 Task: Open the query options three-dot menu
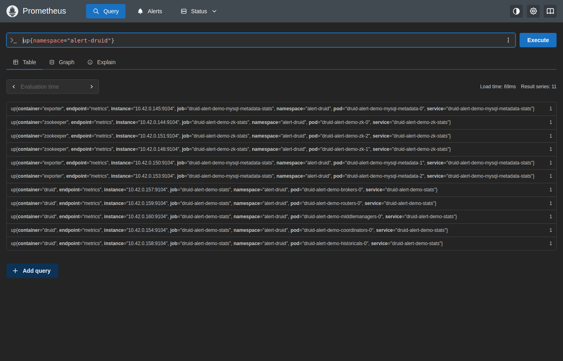(x=508, y=40)
